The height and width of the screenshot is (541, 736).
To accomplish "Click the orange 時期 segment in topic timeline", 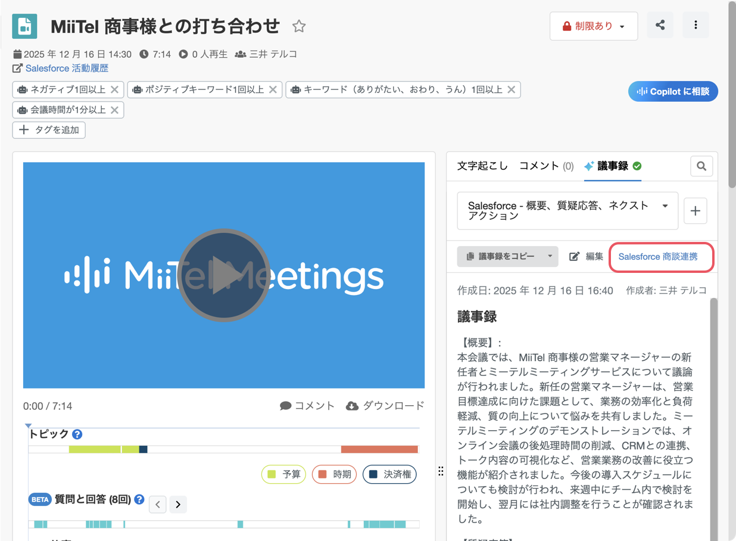I will click(379, 449).
